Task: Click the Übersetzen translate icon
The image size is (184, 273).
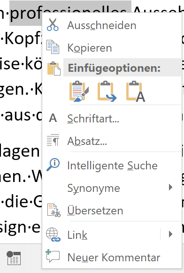Action: (54, 210)
